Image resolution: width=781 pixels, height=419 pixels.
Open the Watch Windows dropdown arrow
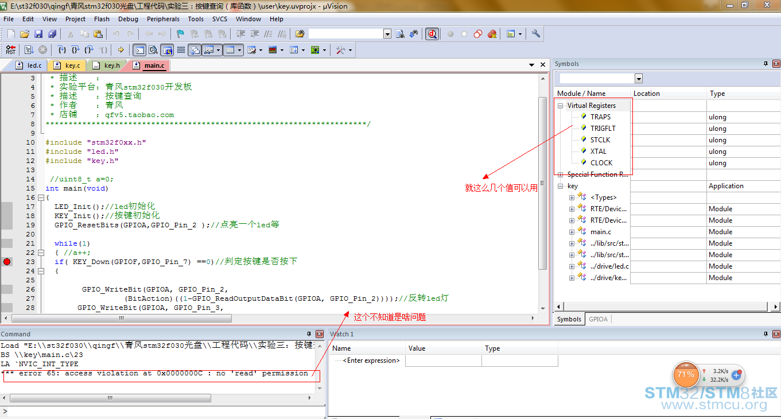click(x=219, y=50)
